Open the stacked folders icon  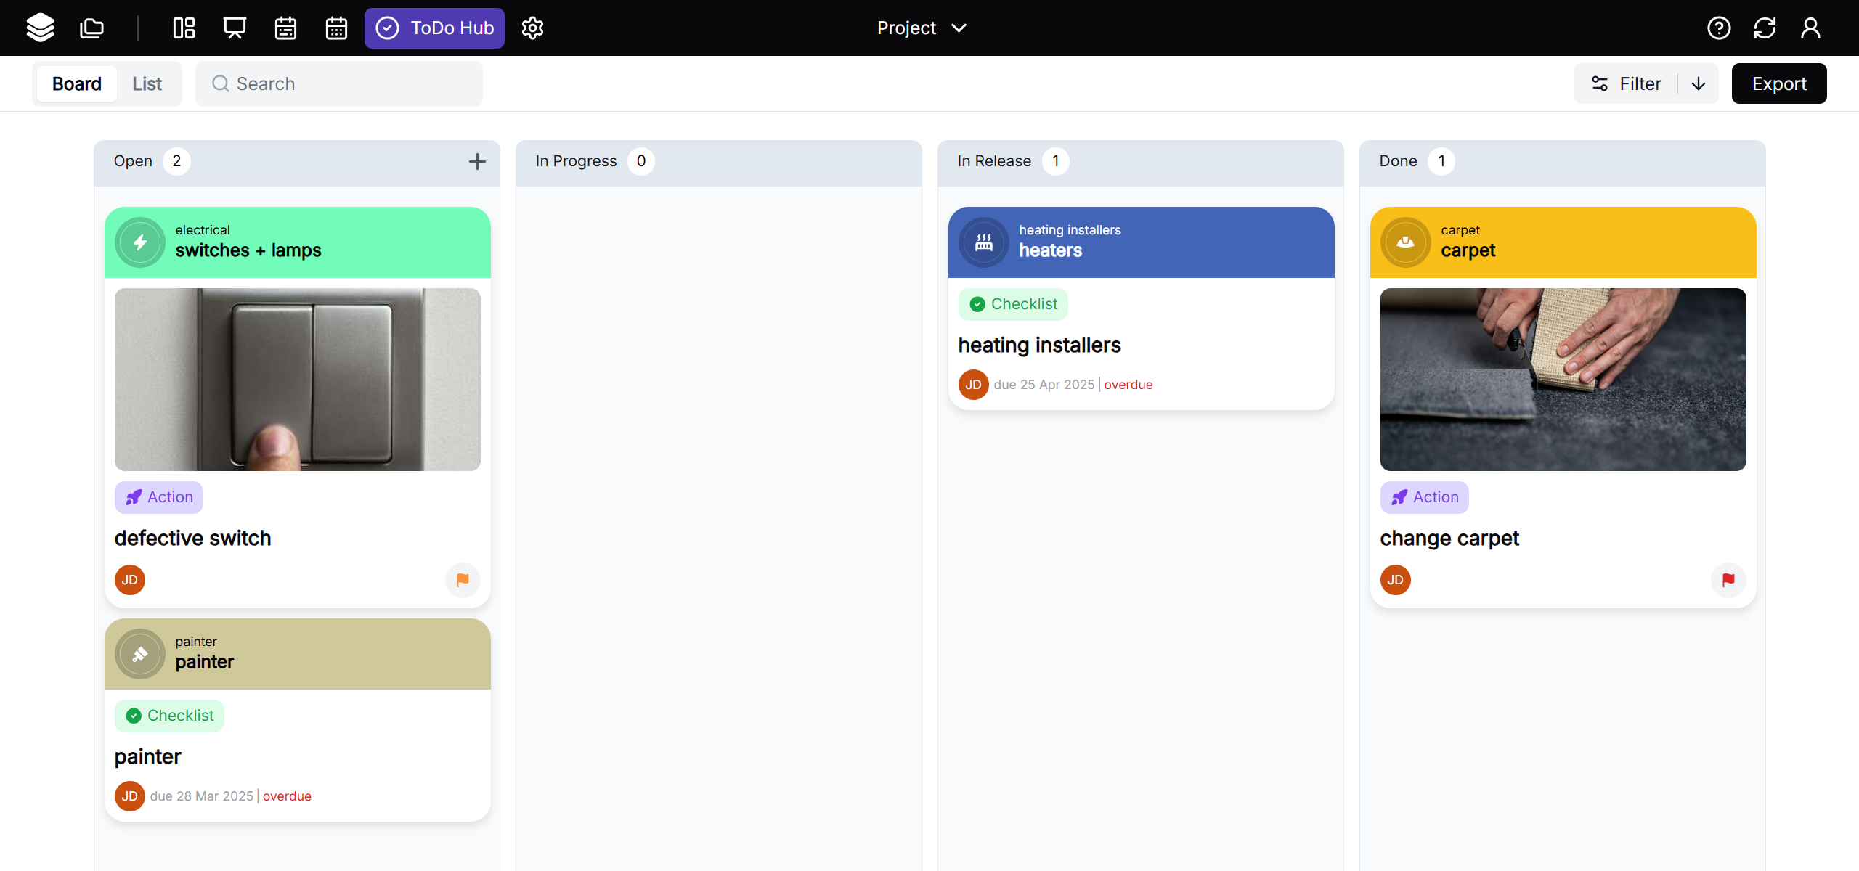pyautogui.click(x=91, y=28)
